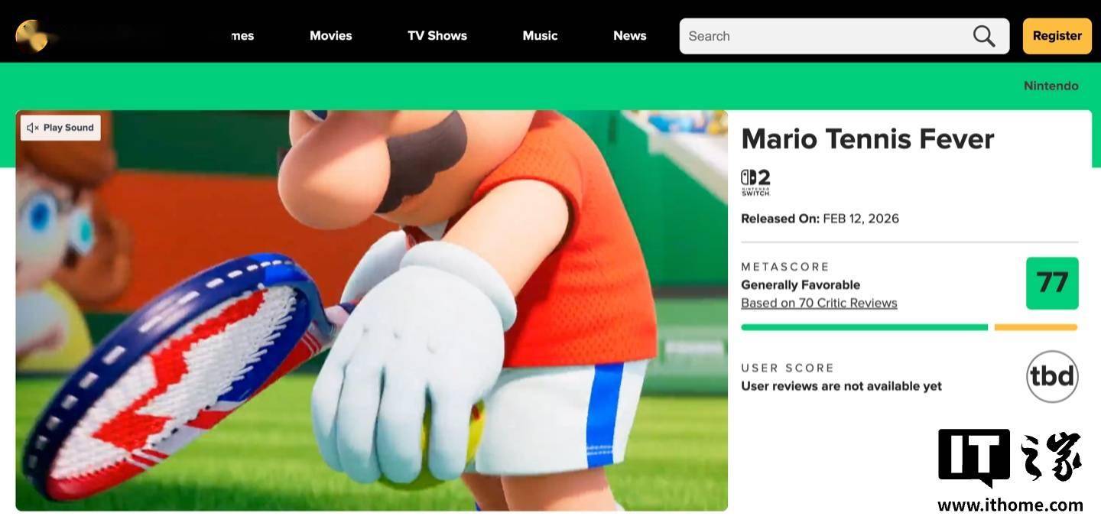Click the Metacritic logo icon
This screenshot has height=526, width=1101.
[x=32, y=36]
